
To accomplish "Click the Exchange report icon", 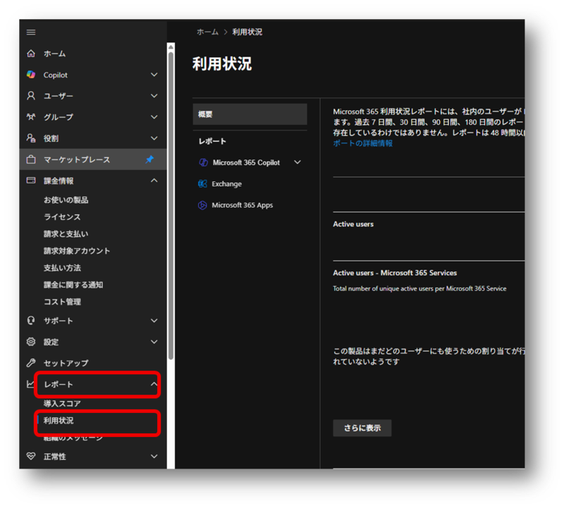I will (x=202, y=184).
